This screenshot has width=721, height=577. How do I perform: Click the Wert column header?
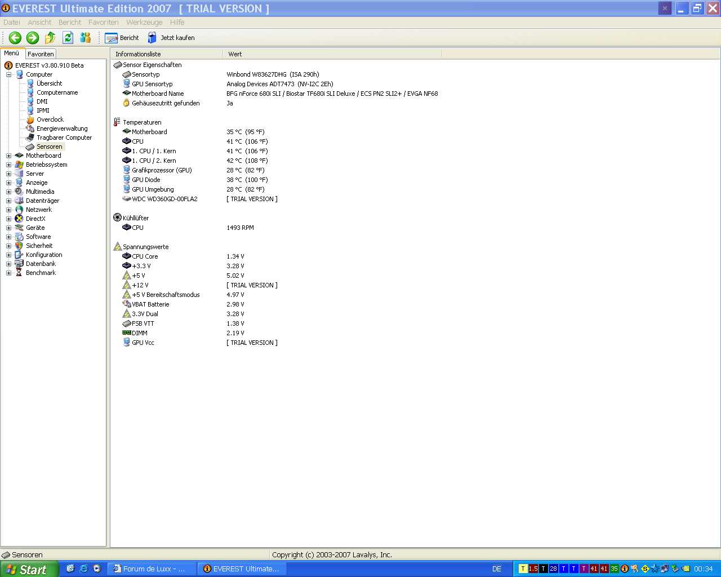(332, 54)
